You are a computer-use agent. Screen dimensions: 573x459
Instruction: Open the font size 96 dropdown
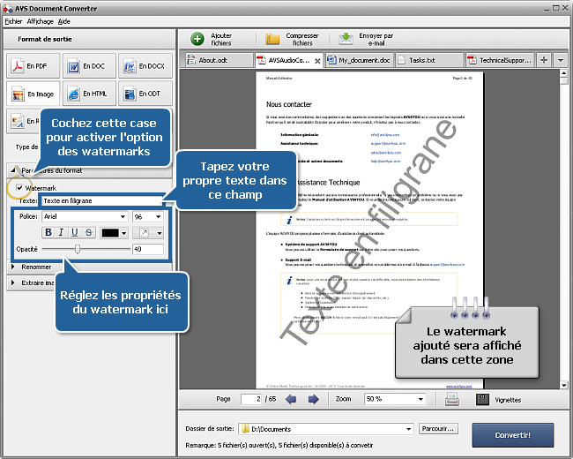pyautogui.click(x=158, y=216)
